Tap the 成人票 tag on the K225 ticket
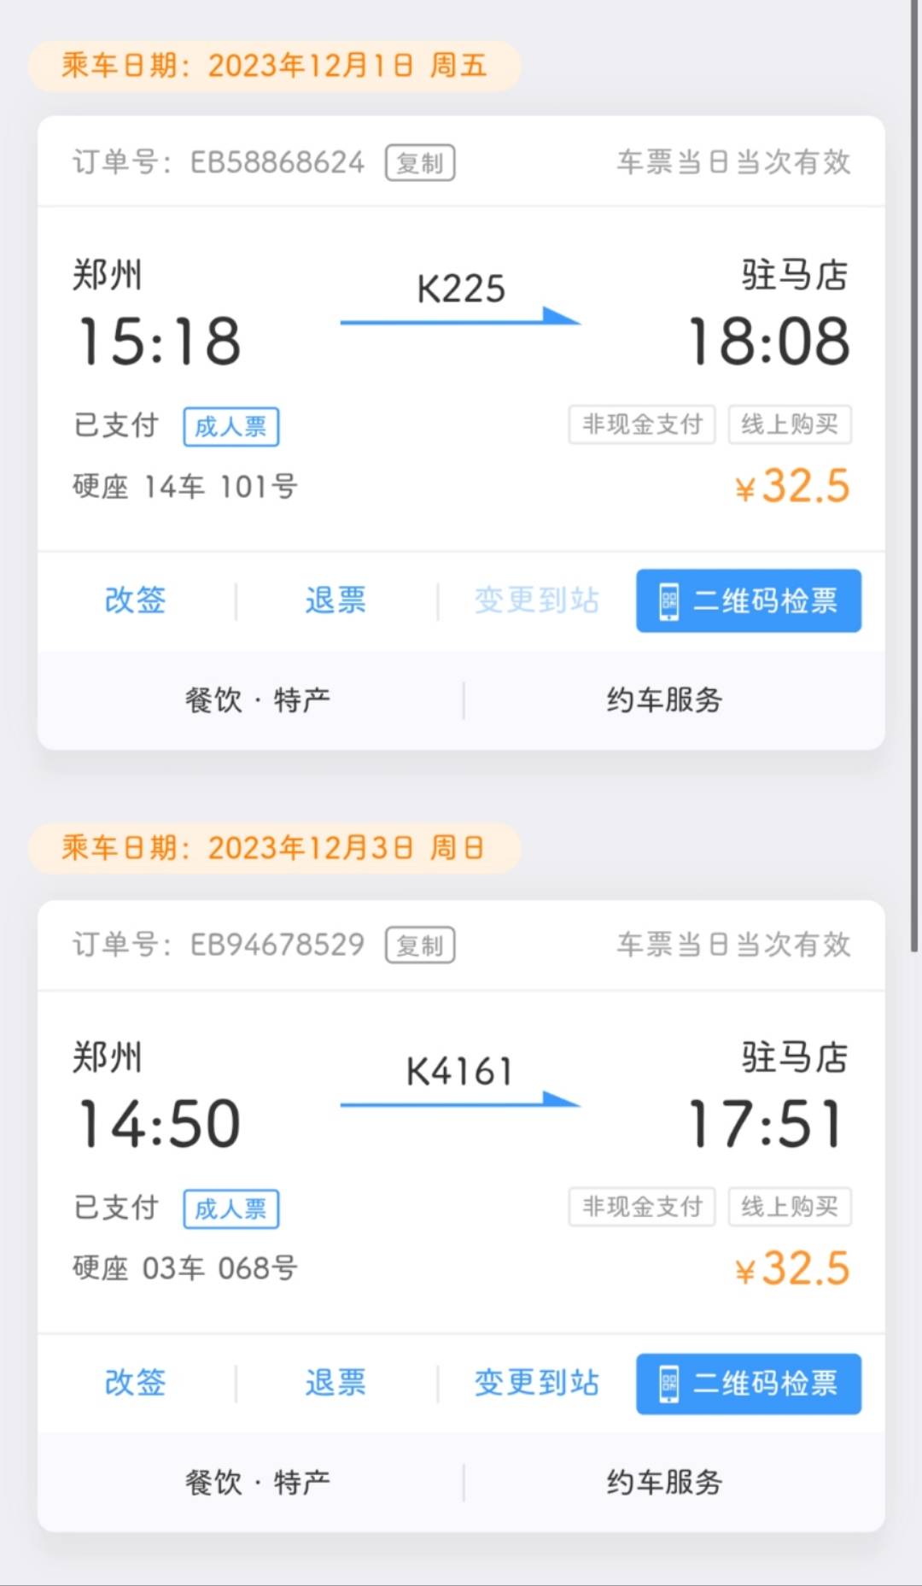 click(x=231, y=427)
